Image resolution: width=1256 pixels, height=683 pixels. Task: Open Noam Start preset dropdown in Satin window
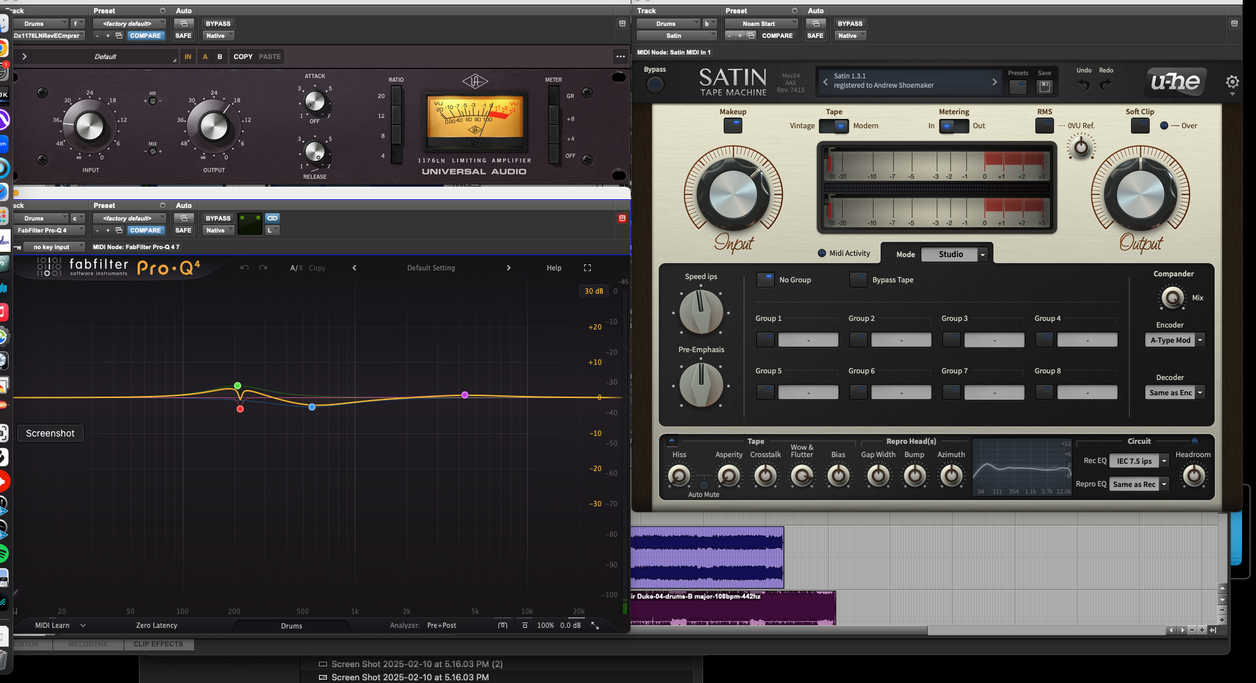coord(761,23)
